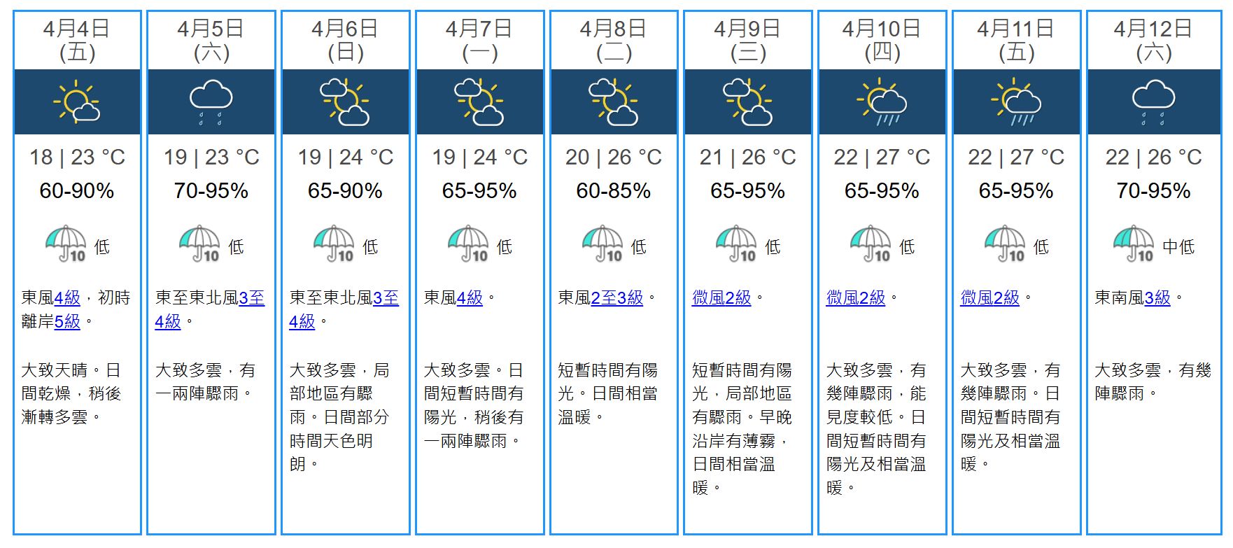Screen dimensions: 1233x548
Task: Click the umbrella icon under April 7
Action: pyautogui.click(x=469, y=244)
